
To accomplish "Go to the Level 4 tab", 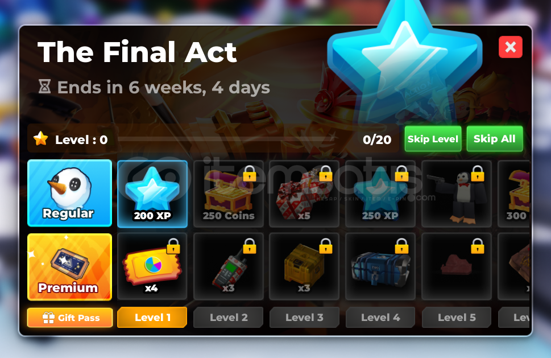I will tap(380, 317).
